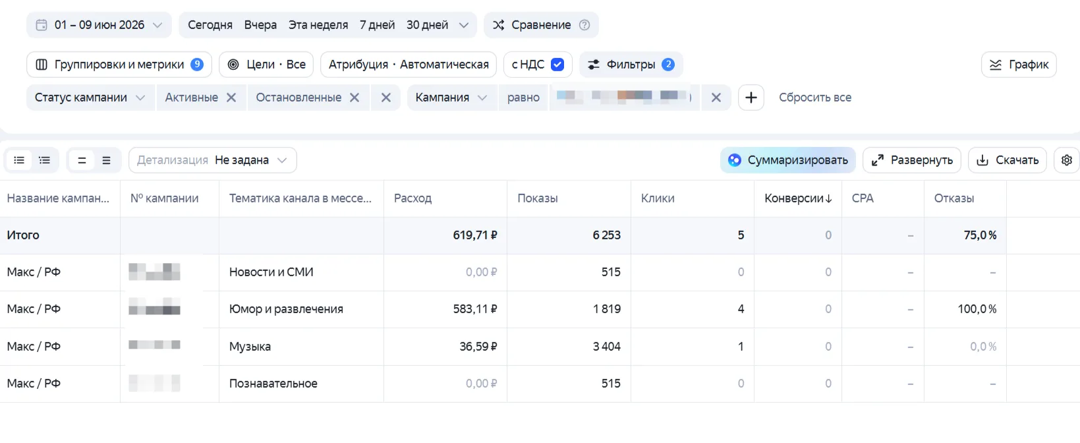
Task: Open Группировки и метрики settings
Action: coord(119,65)
